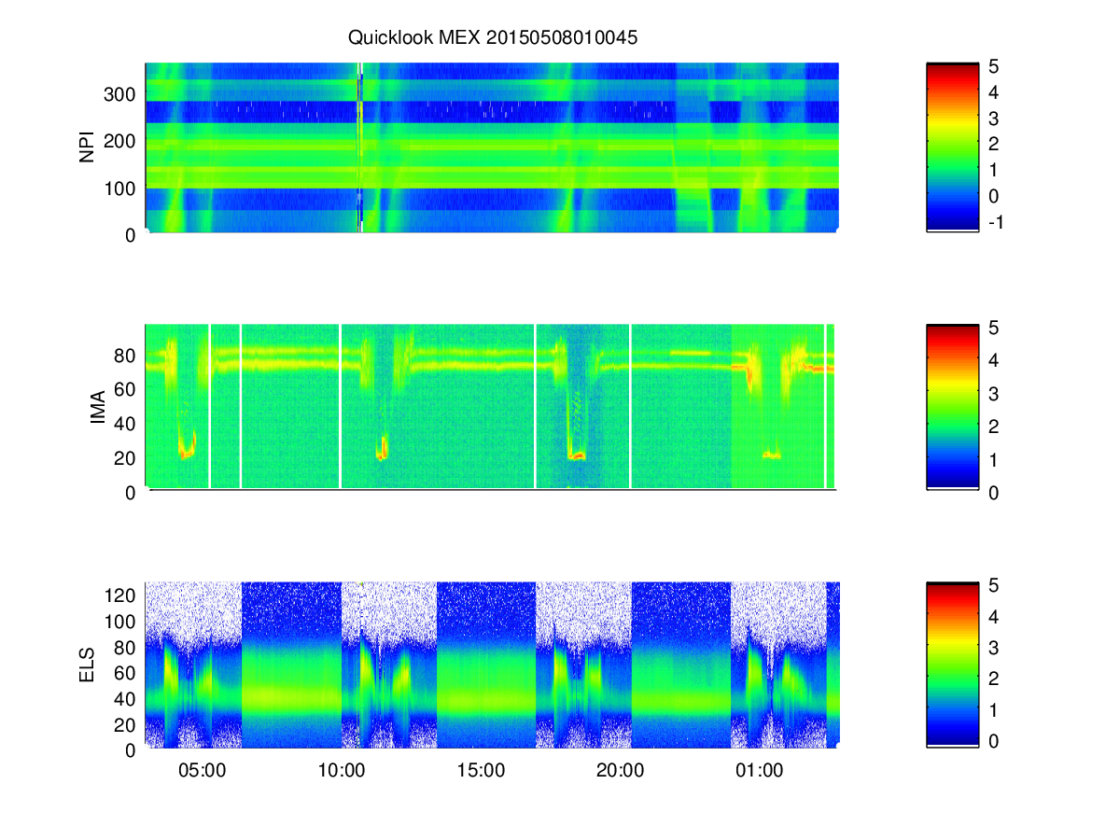The height and width of the screenshot is (840, 1120).
Task: Click the IMA panel colorbar
Action: tap(952, 407)
